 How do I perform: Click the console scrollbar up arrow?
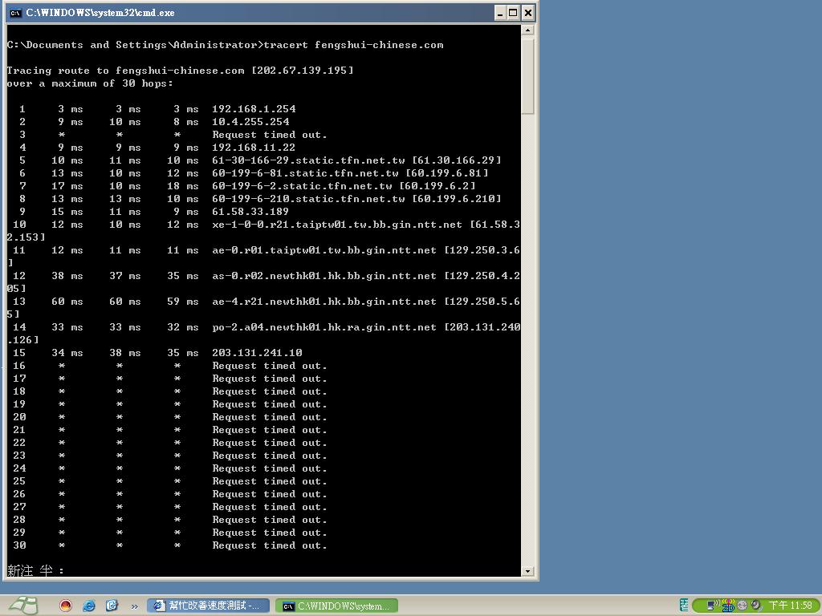point(527,30)
